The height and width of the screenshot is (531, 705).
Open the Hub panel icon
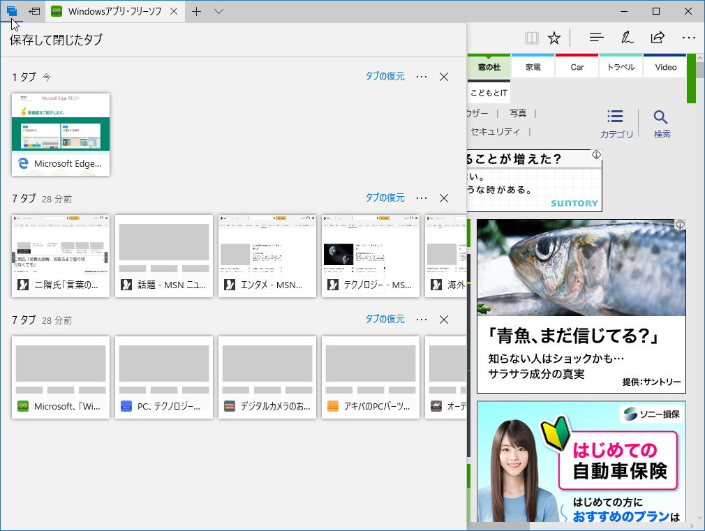[x=596, y=38]
